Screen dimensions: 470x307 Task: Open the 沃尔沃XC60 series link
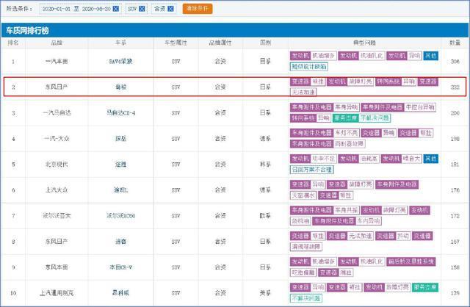click(x=120, y=215)
